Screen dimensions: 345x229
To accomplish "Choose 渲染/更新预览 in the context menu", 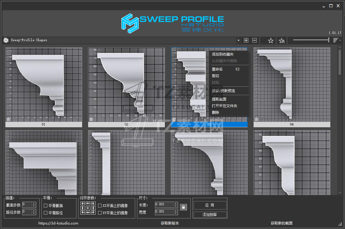I will 230,91.
